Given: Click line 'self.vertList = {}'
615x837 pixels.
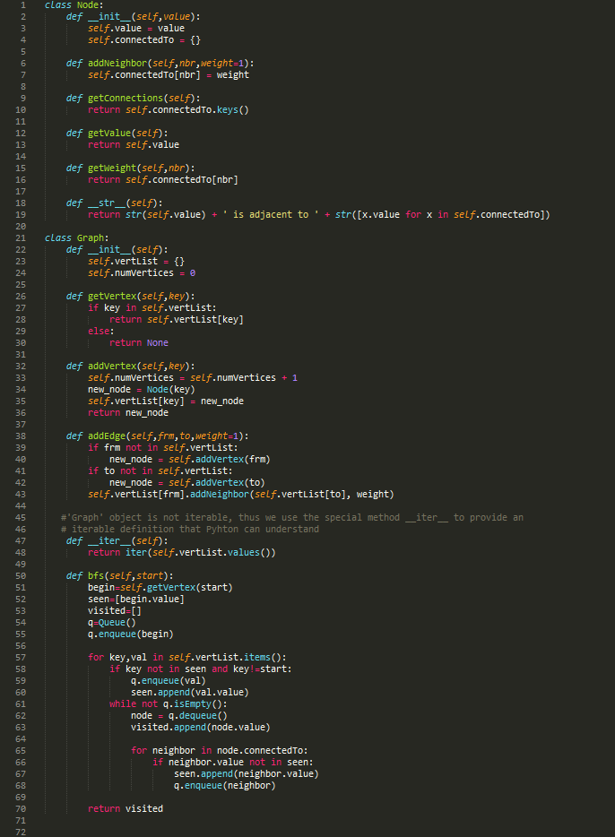Looking at the screenshot, I should click(136, 262).
